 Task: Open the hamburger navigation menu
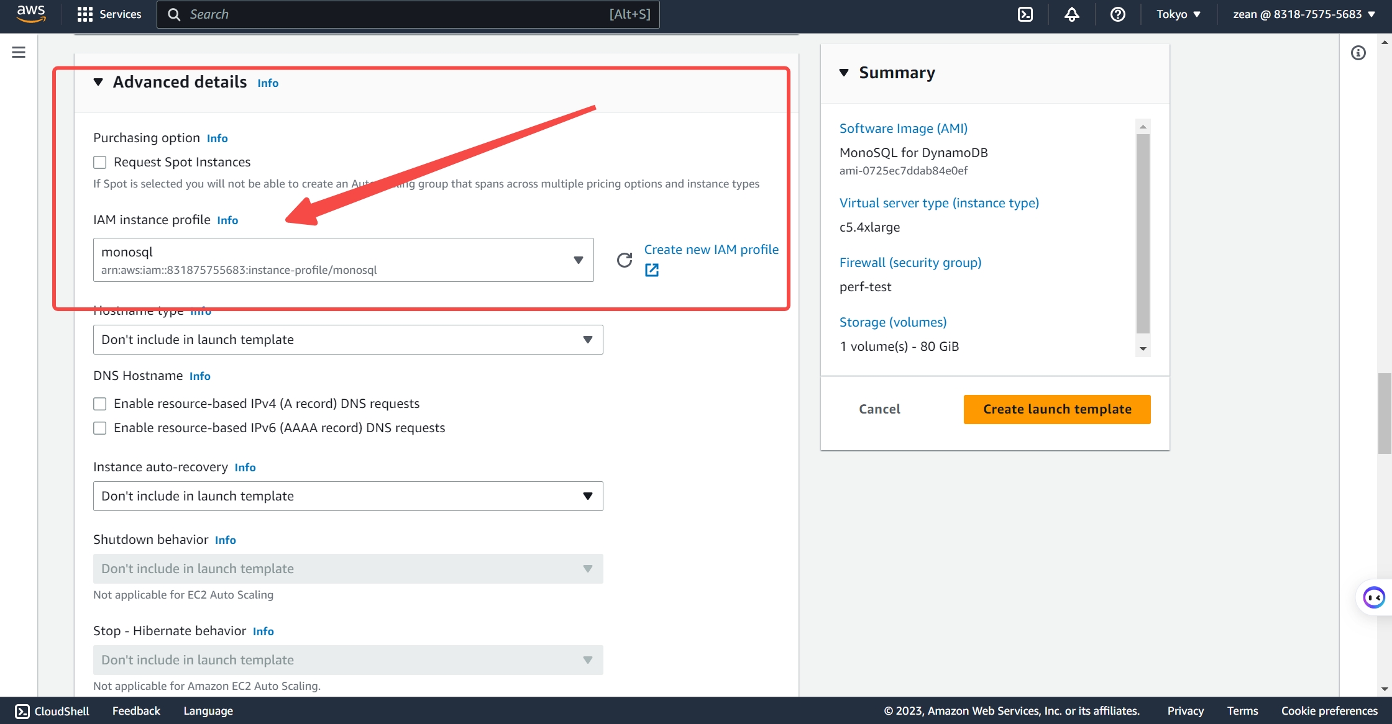pyautogui.click(x=19, y=52)
